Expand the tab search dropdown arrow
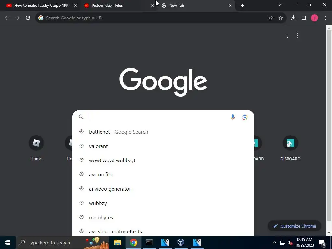The image size is (332, 249). coord(280,5)
